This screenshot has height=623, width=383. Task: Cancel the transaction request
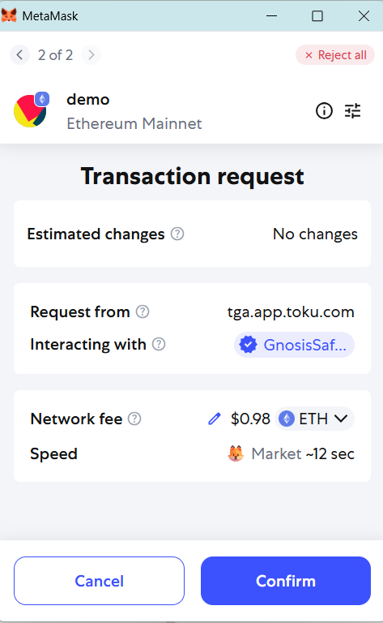[x=99, y=581]
